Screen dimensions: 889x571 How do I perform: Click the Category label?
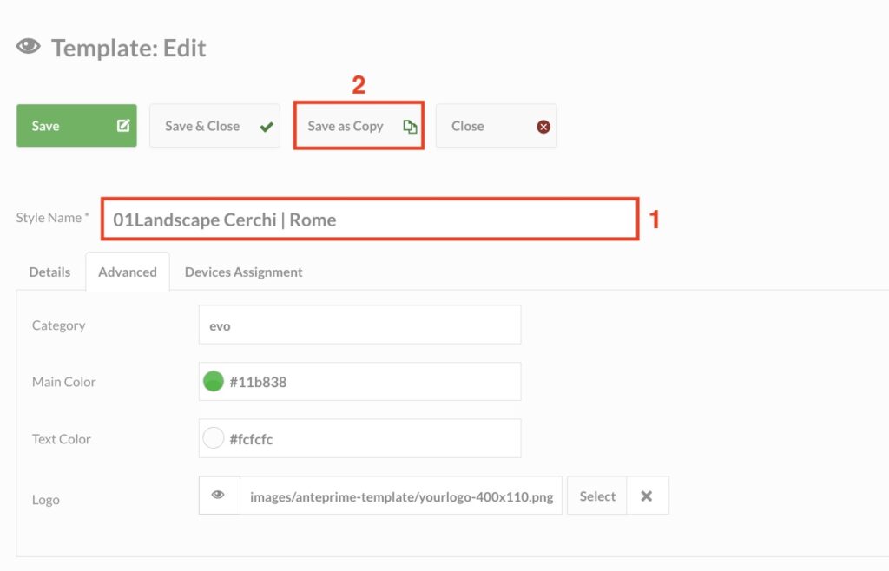(x=59, y=325)
